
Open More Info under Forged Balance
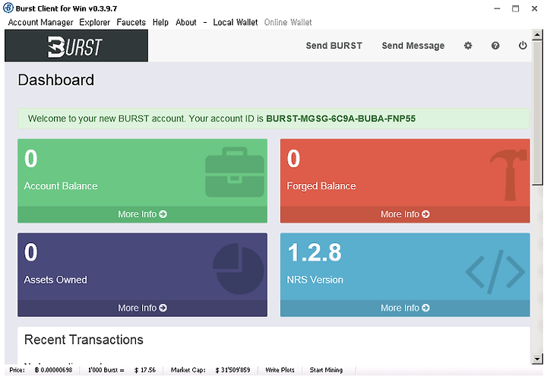tap(405, 214)
